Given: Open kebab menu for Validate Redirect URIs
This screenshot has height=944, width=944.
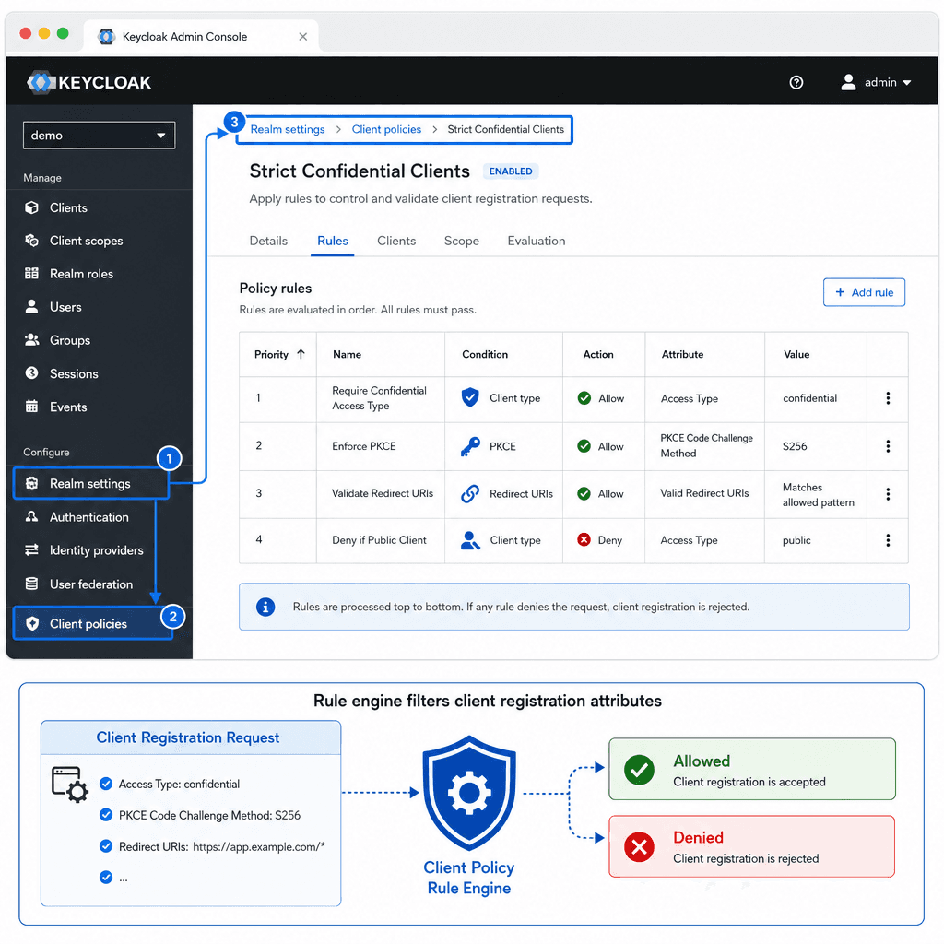Looking at the screenshot, I should (x=888, y=494).
